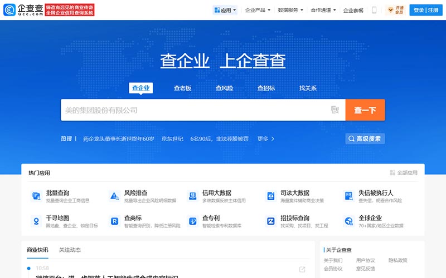Switch to the 找关系 search tab
The height and width of the screenshot is (278, 446).
click(308, 88)
